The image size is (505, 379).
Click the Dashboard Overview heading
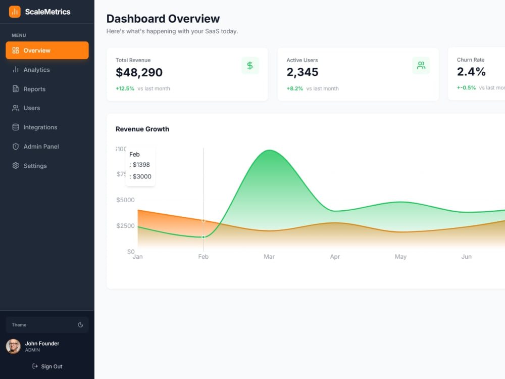pyautogui.click(x=163, y=19)
